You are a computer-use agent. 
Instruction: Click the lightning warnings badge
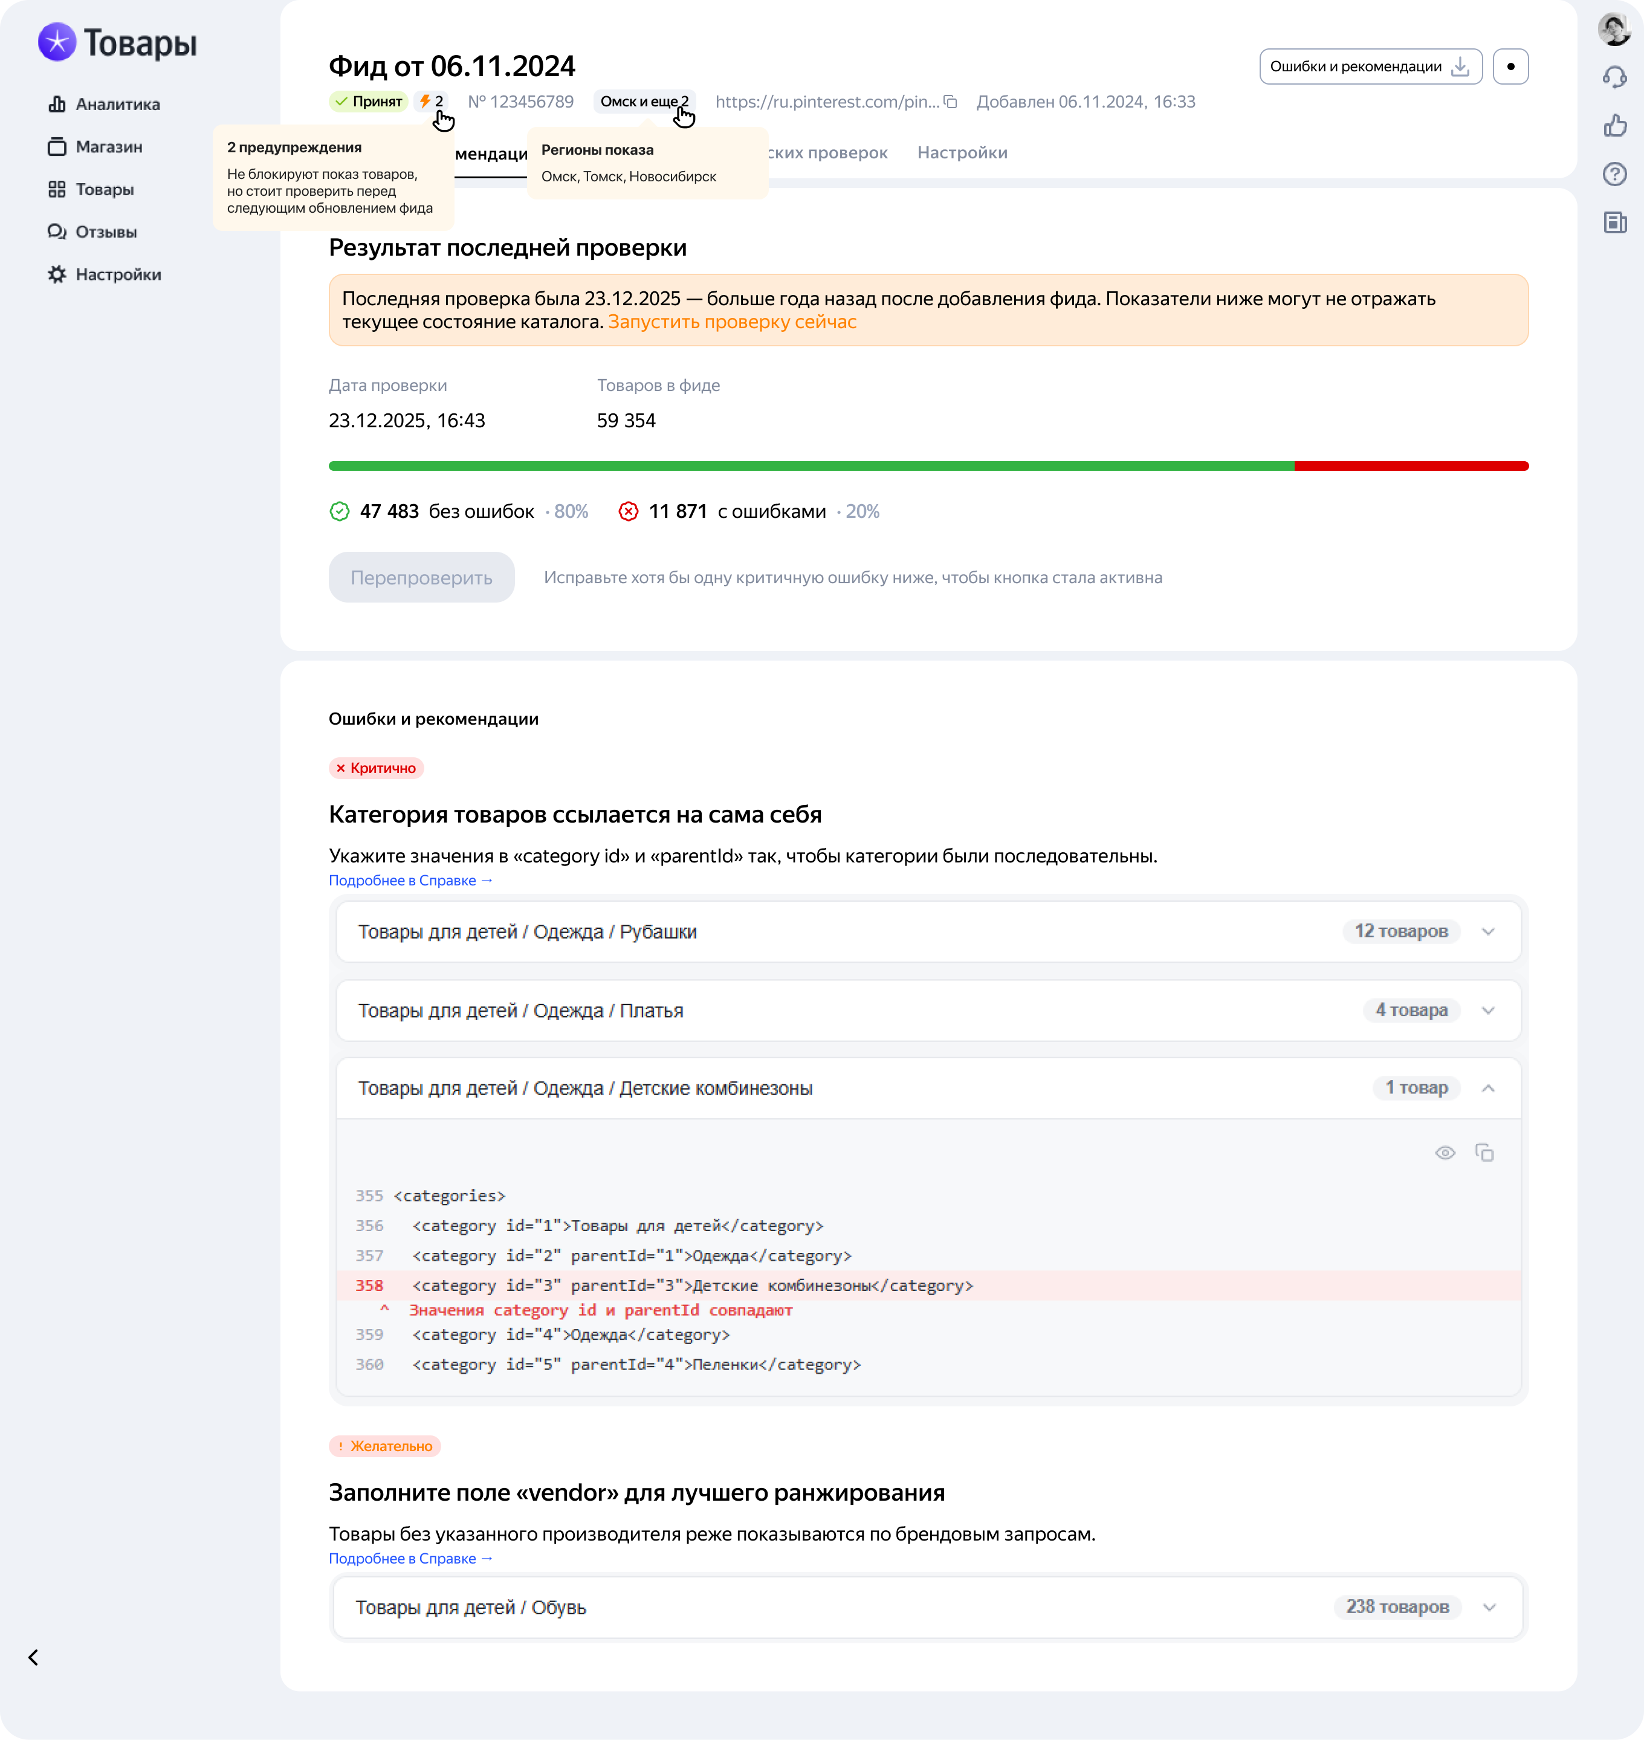[x=432, y=102]
